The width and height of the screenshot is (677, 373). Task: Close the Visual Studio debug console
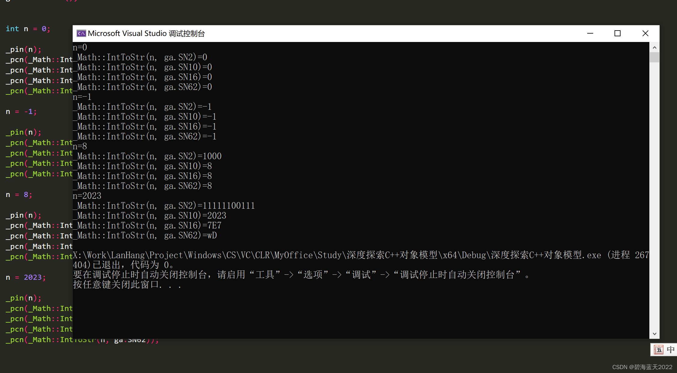646,33
